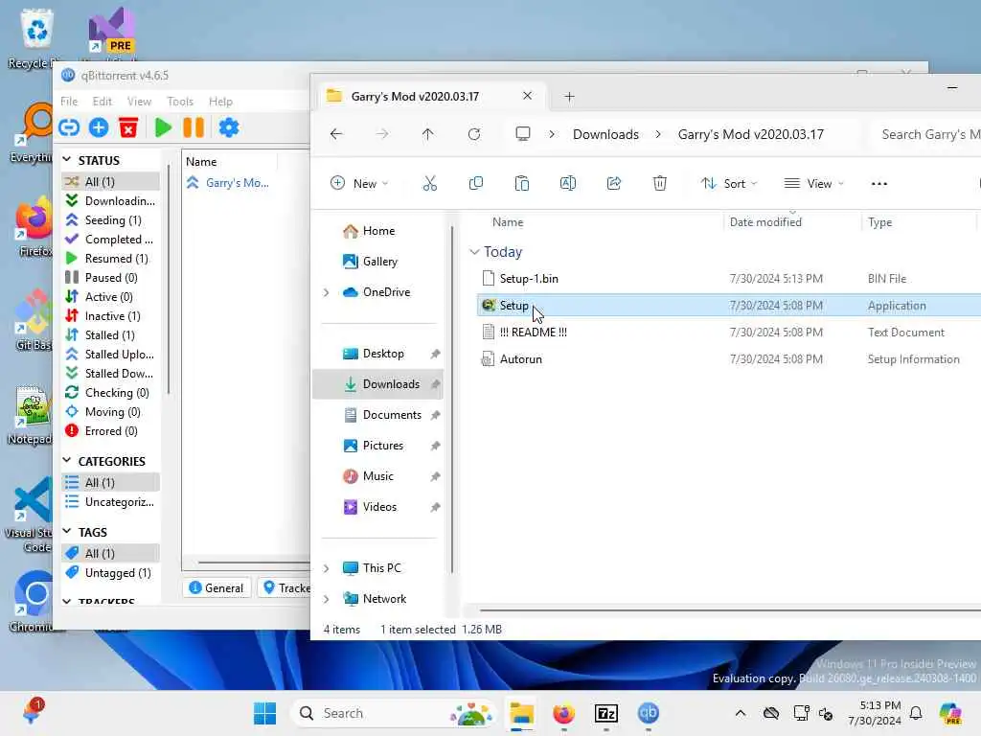The image size is (981, 736).
Task: Open qBittorrent Edit menu
Action: point(102,102)
